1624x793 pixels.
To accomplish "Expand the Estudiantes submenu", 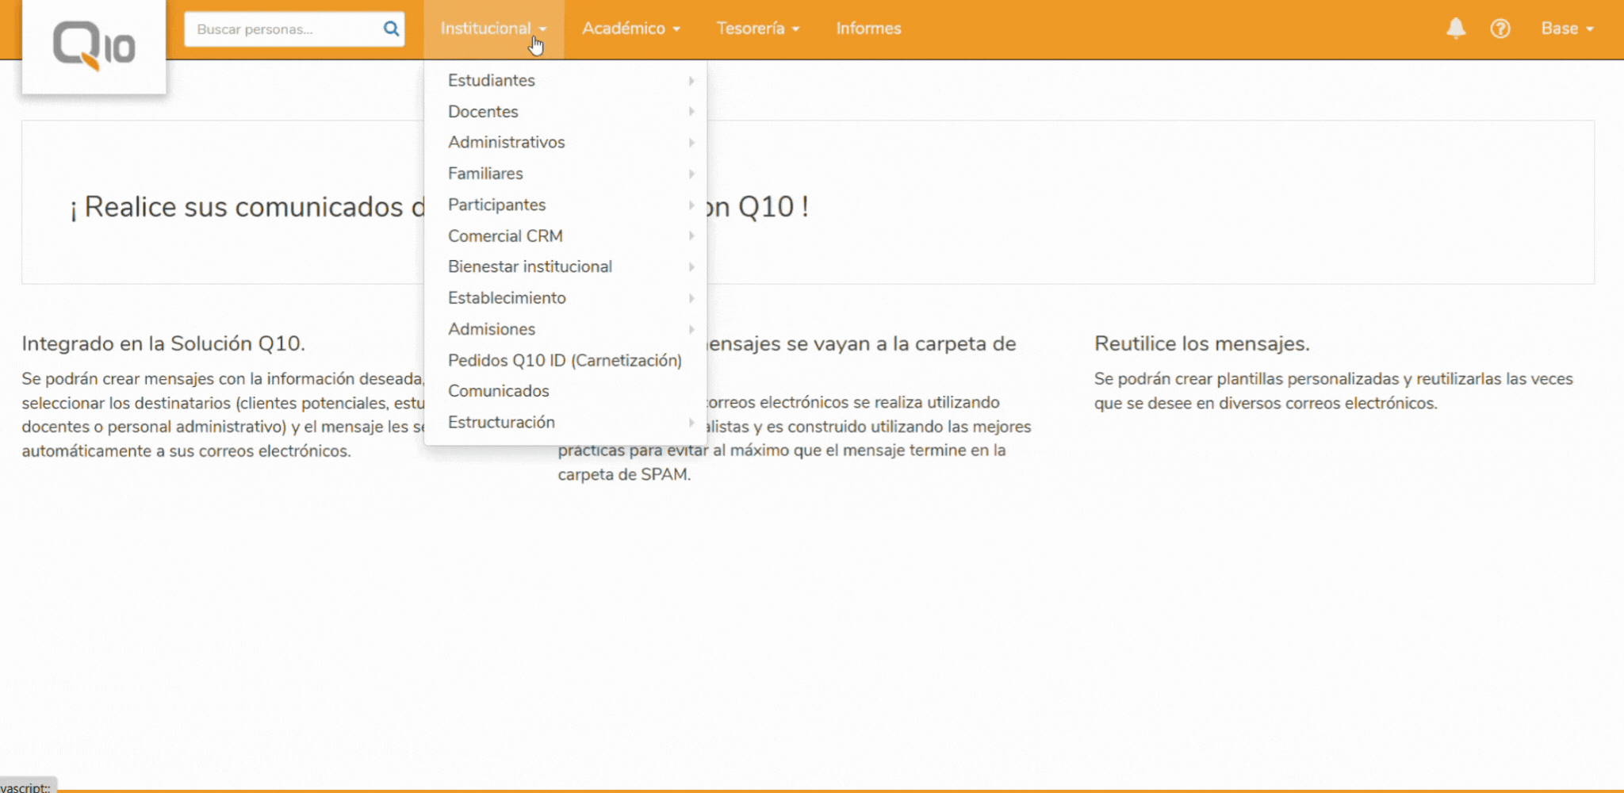I will point(491,80).
